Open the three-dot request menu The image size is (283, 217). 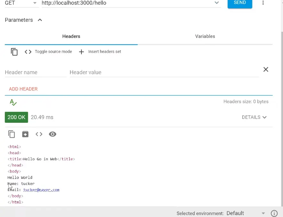263,2
